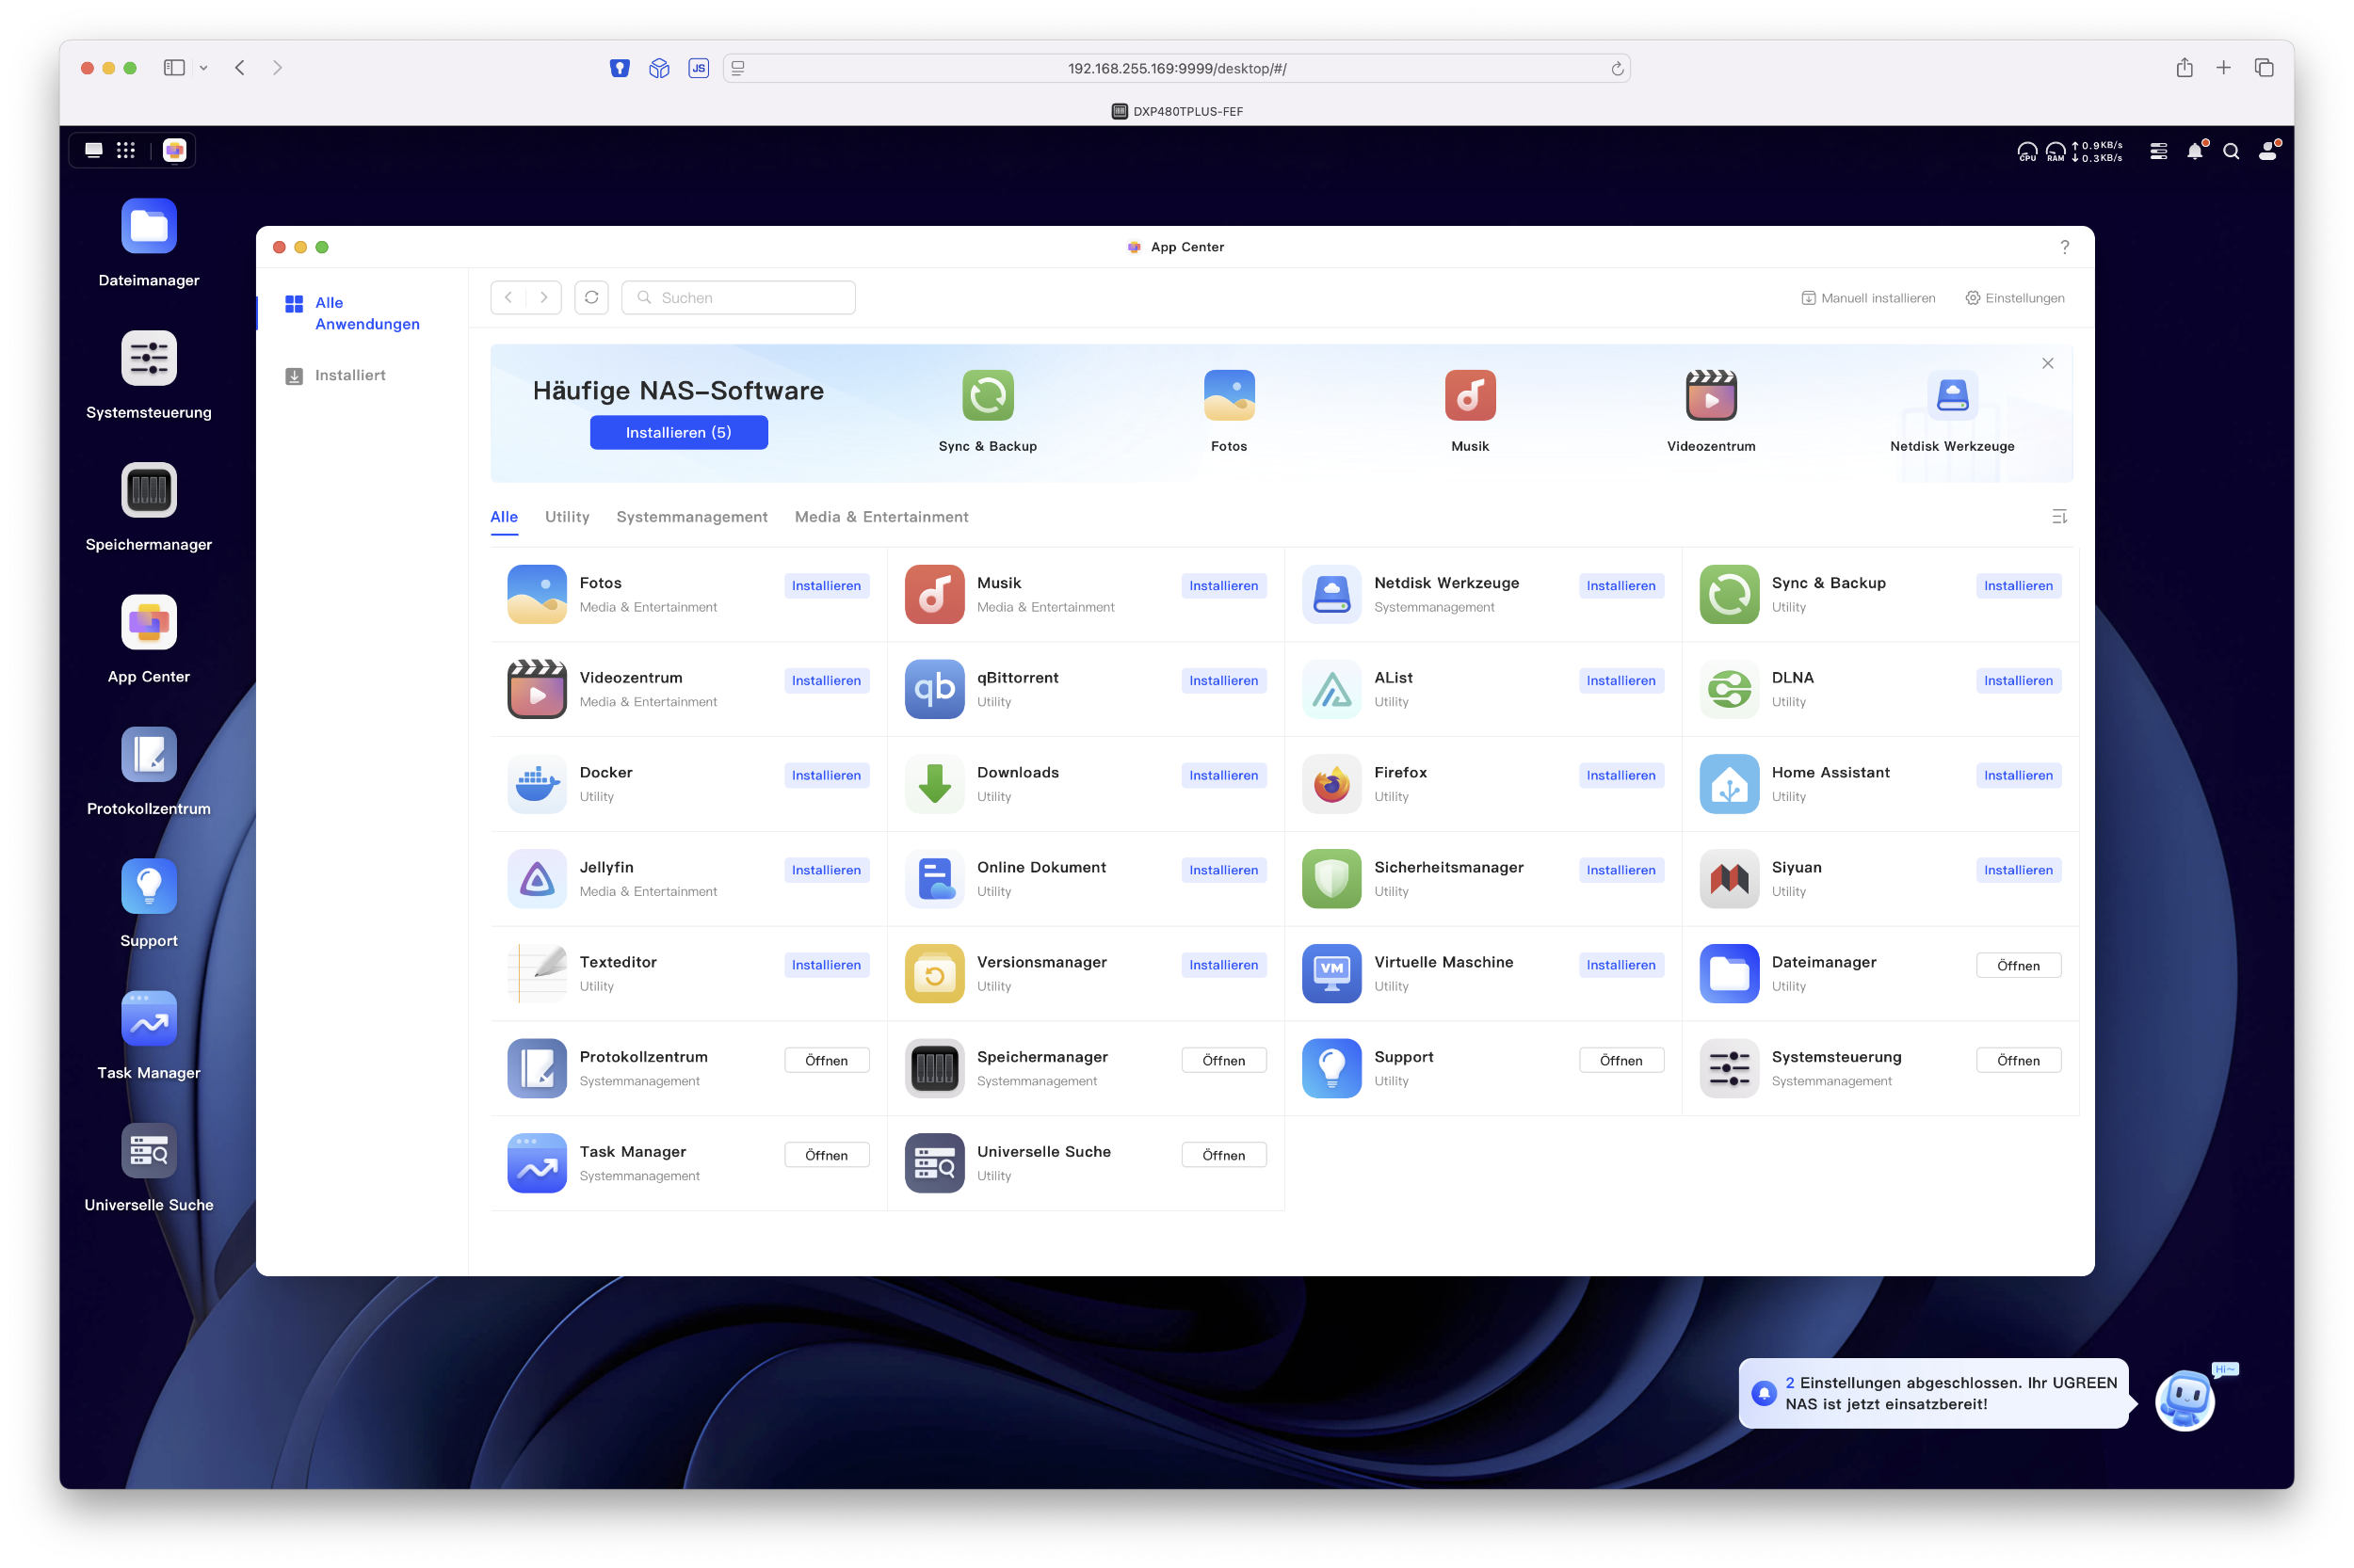Switch to the Utility category tab
2354x1568 pixels.
coord(567,517)
